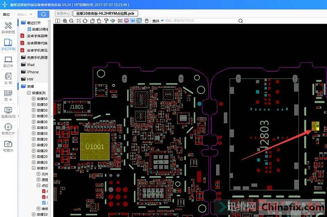Viewport: 327px width, 217px height.
Task: Click the 复位 reset button
Action: click(6, 14)
